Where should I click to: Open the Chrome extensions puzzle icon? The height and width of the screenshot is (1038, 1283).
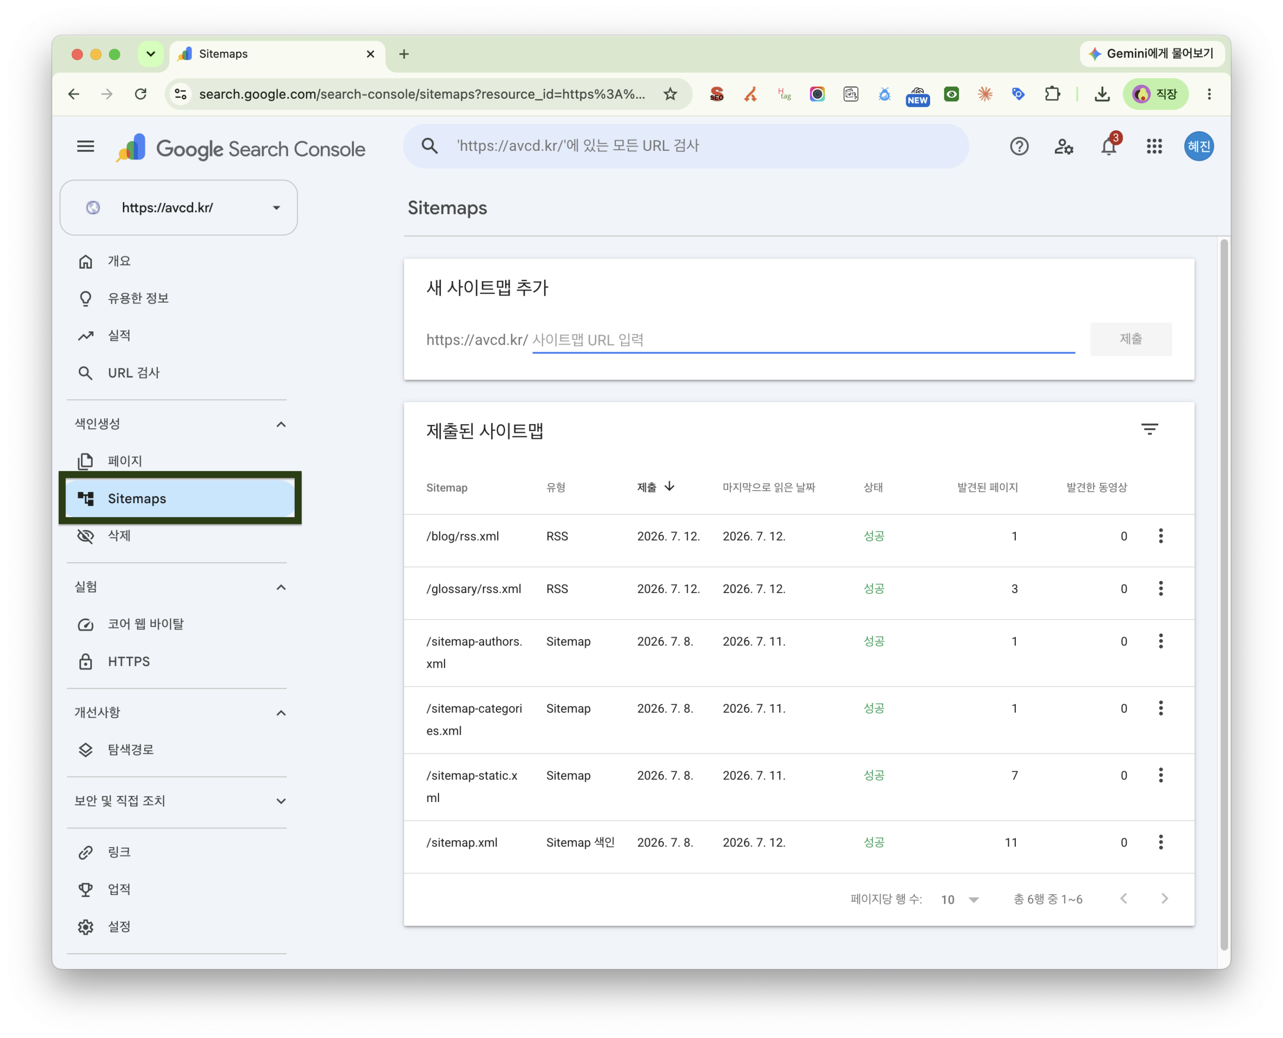(x=1052, y=94)
